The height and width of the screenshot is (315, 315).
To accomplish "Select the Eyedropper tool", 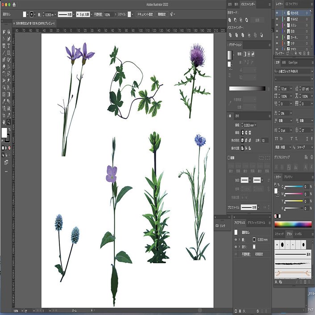I will (x=4, y=101).
